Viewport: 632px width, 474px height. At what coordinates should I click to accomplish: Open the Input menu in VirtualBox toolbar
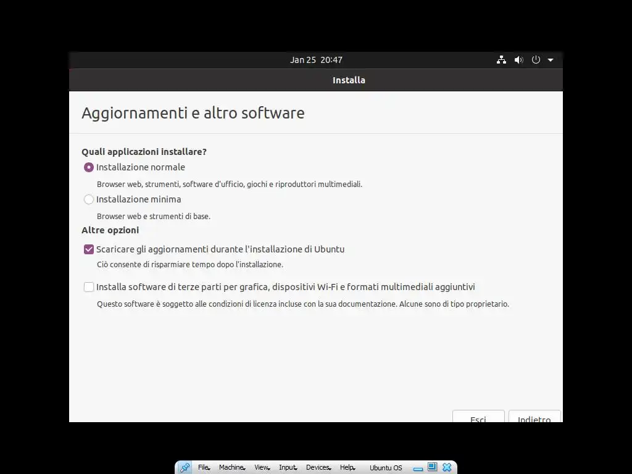coord(288,468)
